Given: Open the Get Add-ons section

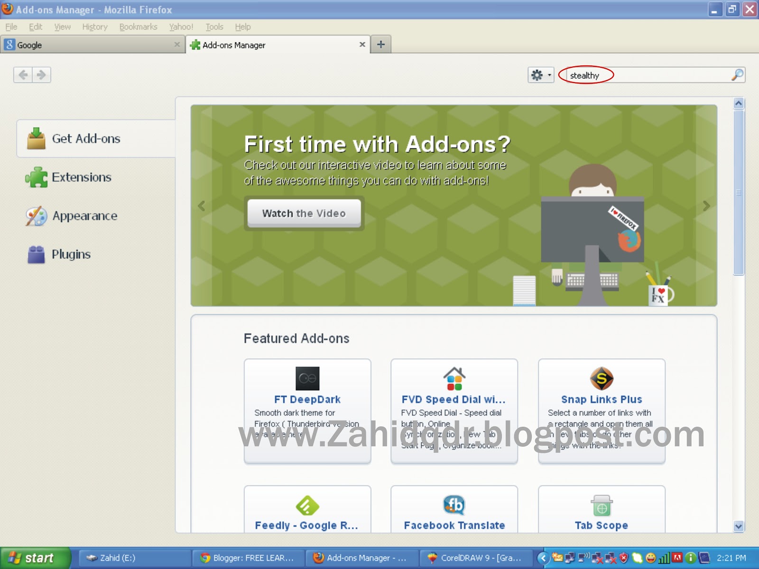Looking at the screenshot, I should click(x=96, y=138).
